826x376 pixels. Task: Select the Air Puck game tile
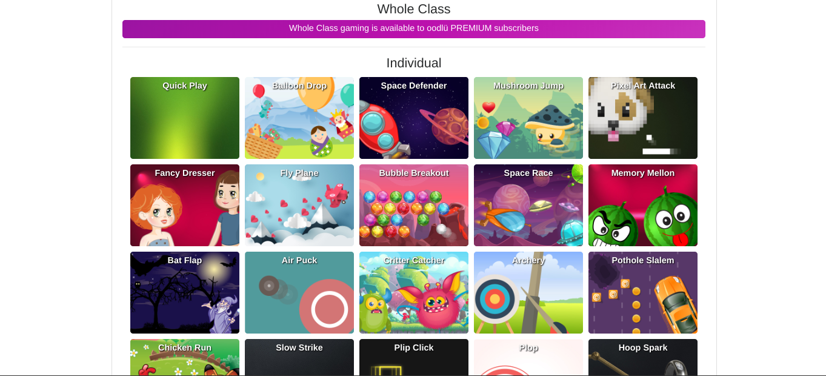(299, 292)
